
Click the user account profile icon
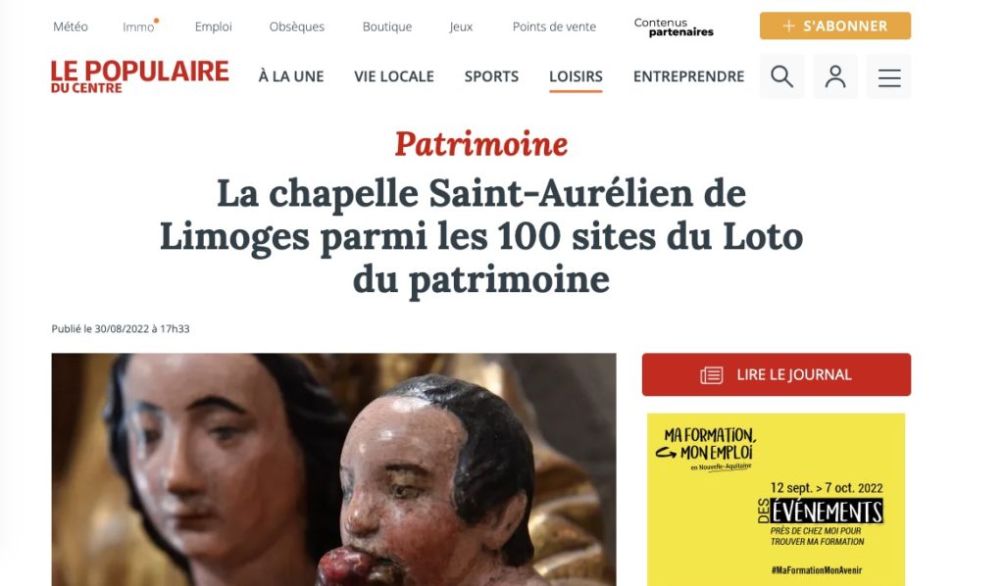tap(835, 76)
